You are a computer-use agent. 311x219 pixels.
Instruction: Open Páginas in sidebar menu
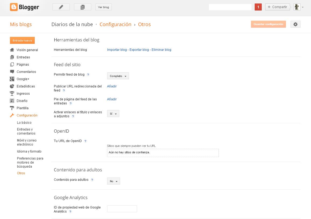tap(23, 64)
